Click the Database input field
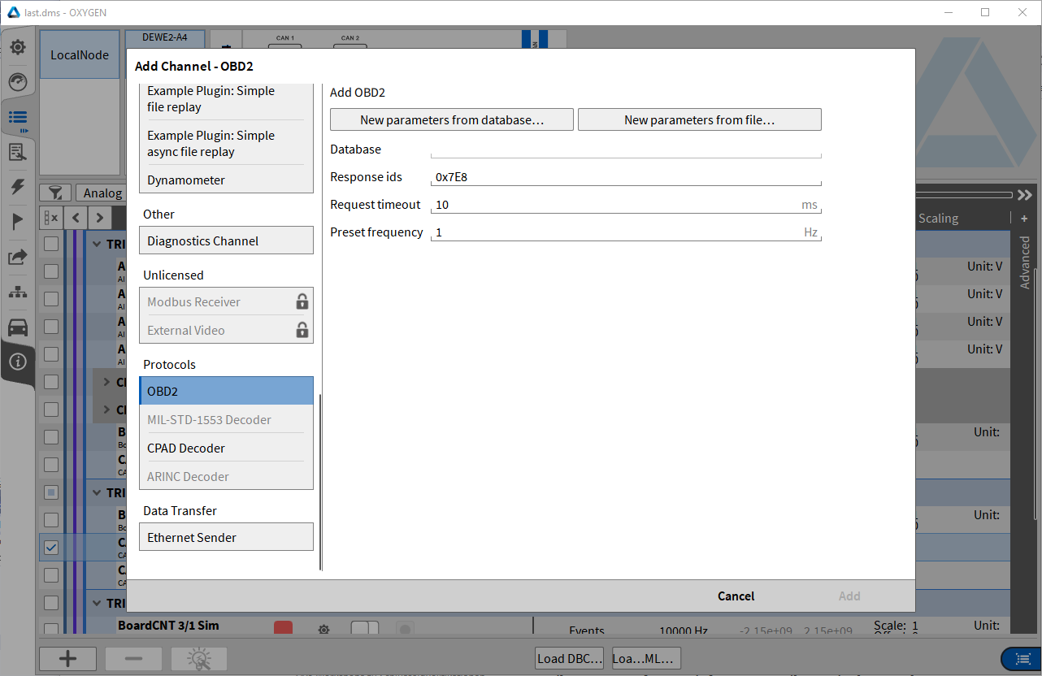This screenshot has height=676, width=1042. pos(626,149)
